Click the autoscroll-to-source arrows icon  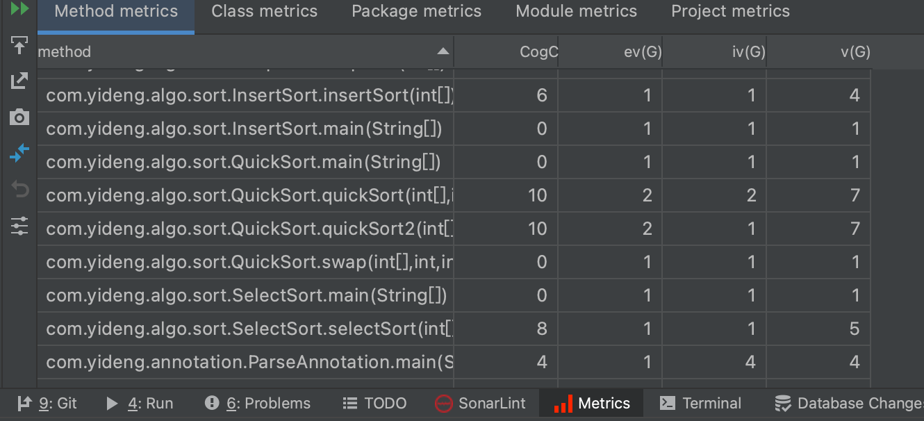(x=19, y=154)
